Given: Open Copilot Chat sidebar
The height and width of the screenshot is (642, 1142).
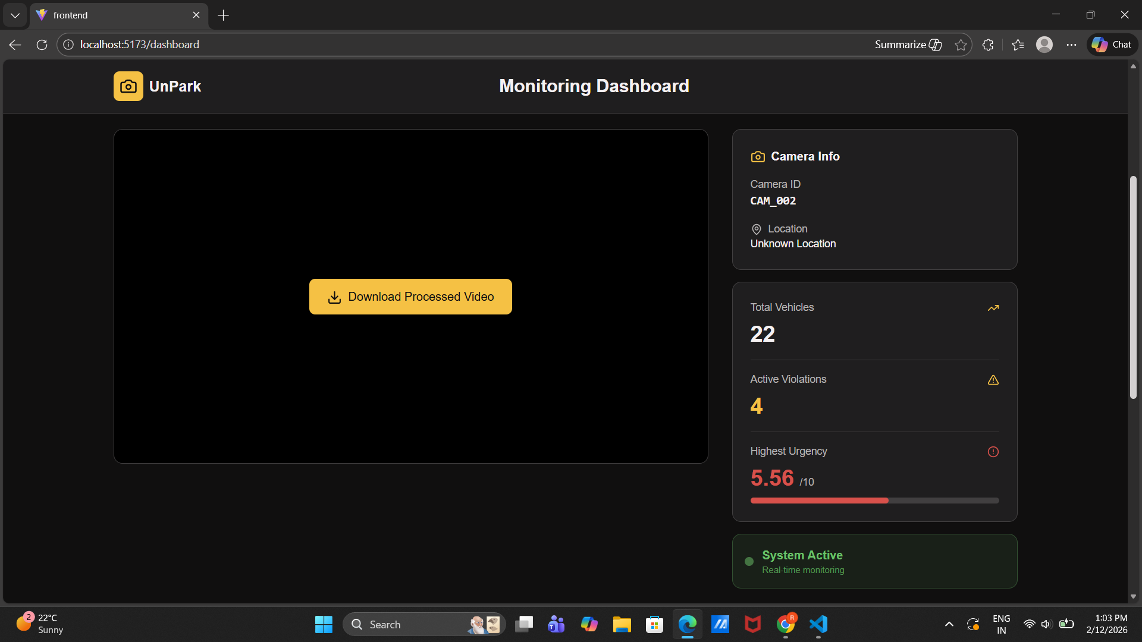Looking at the screenshot, I should 1112,45.
